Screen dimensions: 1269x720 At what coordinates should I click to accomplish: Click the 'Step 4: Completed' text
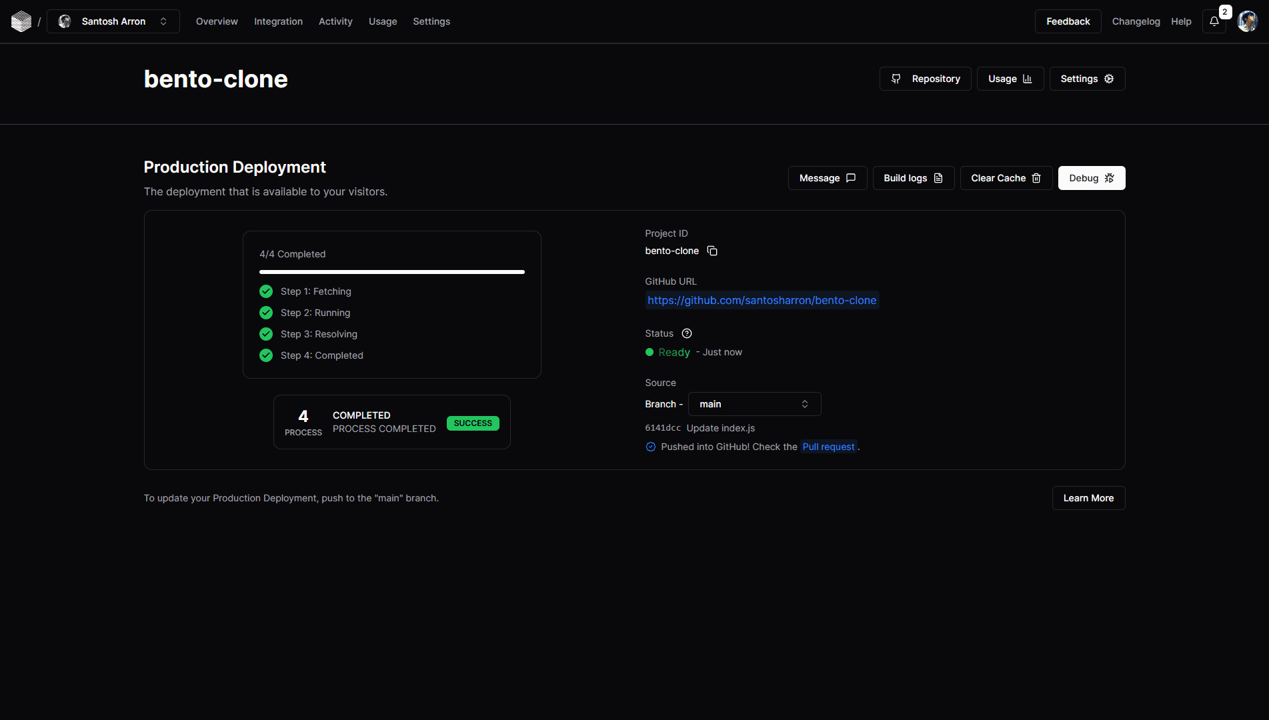click(x=322, y=355)
